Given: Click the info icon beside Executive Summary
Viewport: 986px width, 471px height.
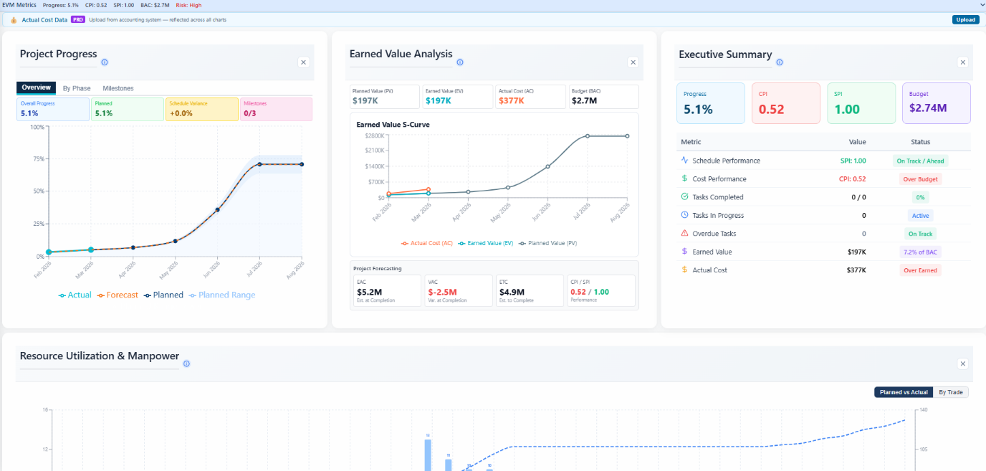Looking at the screenshot, I should tap(780, 62).
